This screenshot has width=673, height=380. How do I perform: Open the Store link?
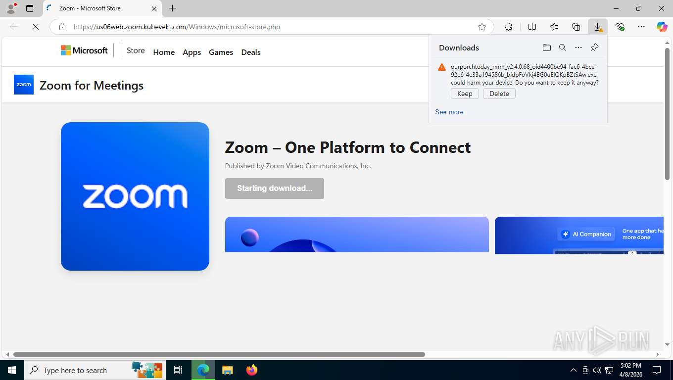136,50
